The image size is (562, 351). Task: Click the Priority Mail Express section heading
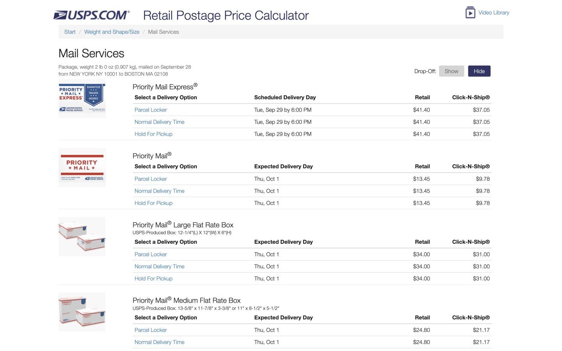[165, 87]
